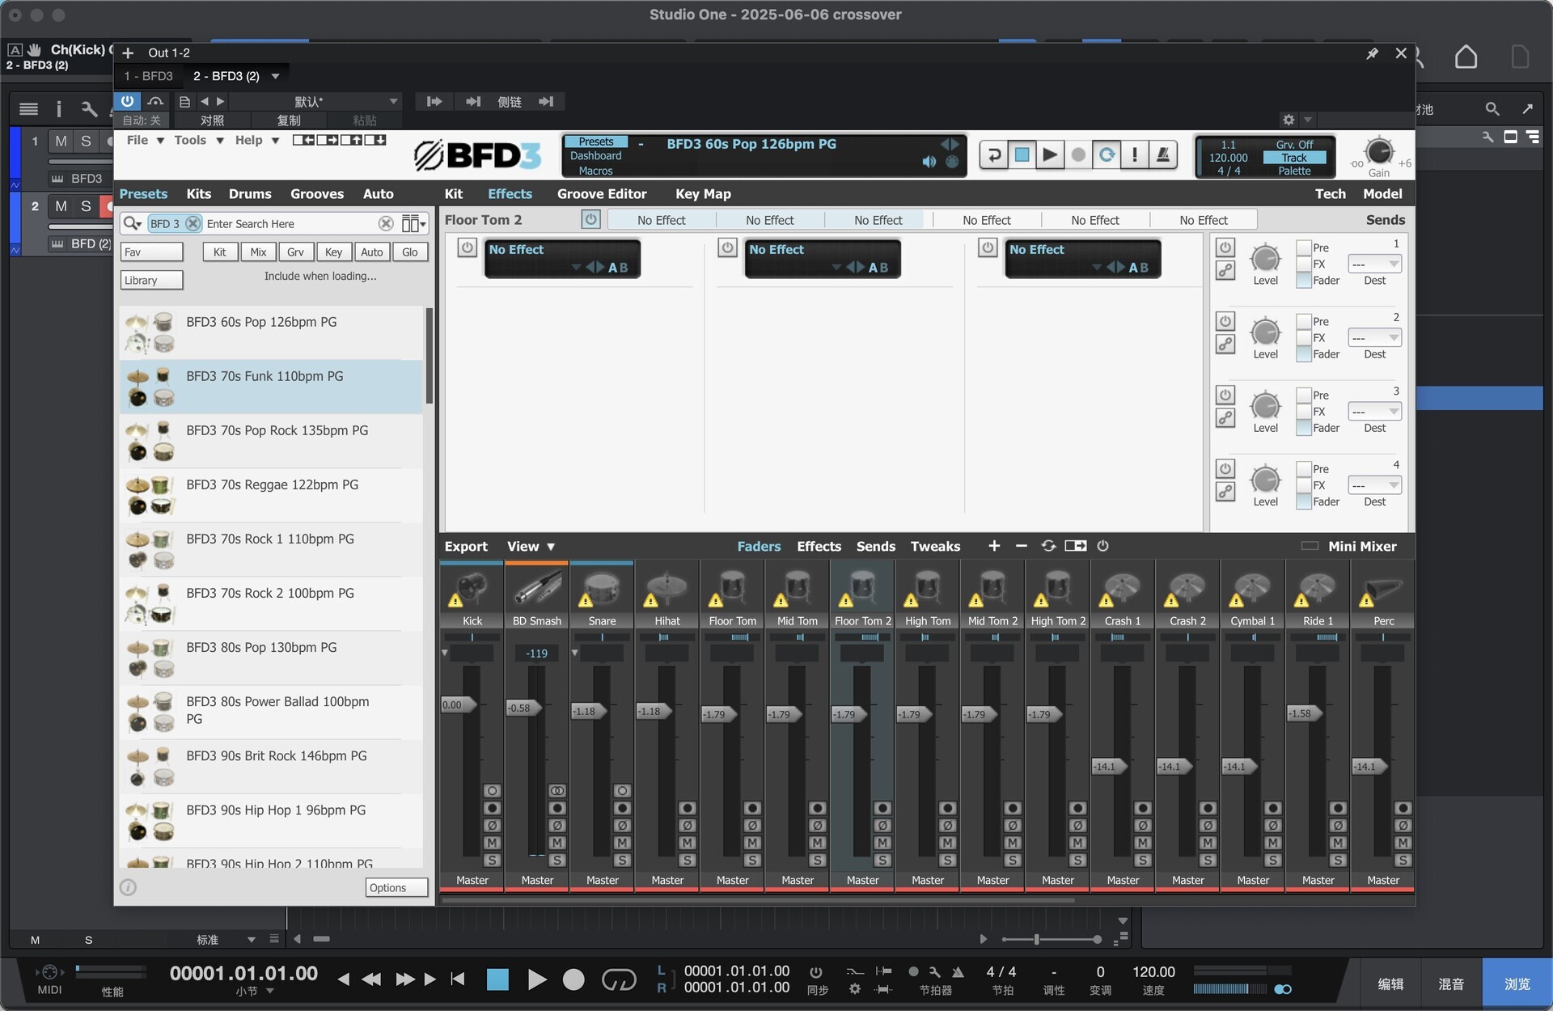Click the BFD3 panic exclamation button
Image resolution: width=1553 pixels, height=1011 pixels.
pyautogui.click(x=1135, y=154)
